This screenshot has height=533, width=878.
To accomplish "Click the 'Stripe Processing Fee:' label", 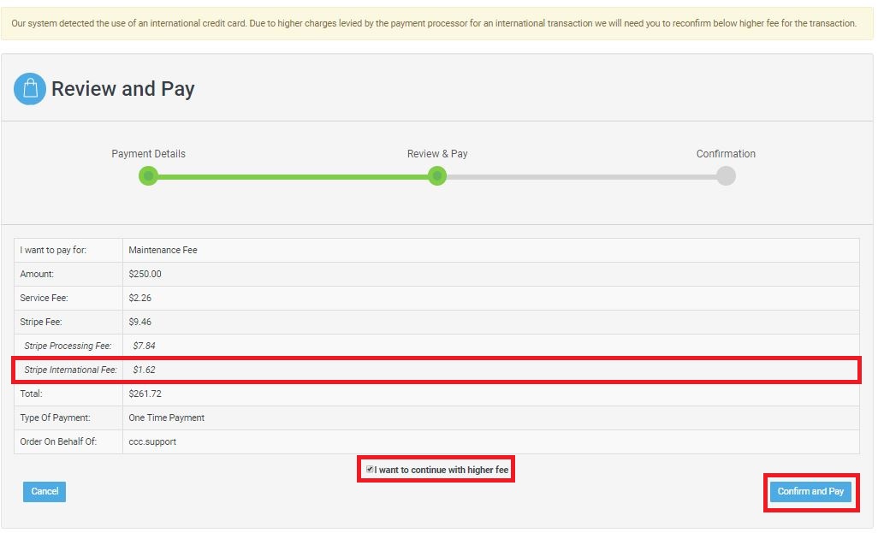I will click(68, 346).
